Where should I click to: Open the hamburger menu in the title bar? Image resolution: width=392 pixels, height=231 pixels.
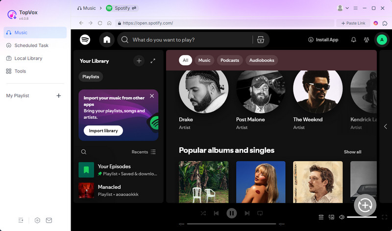(356, 8)
